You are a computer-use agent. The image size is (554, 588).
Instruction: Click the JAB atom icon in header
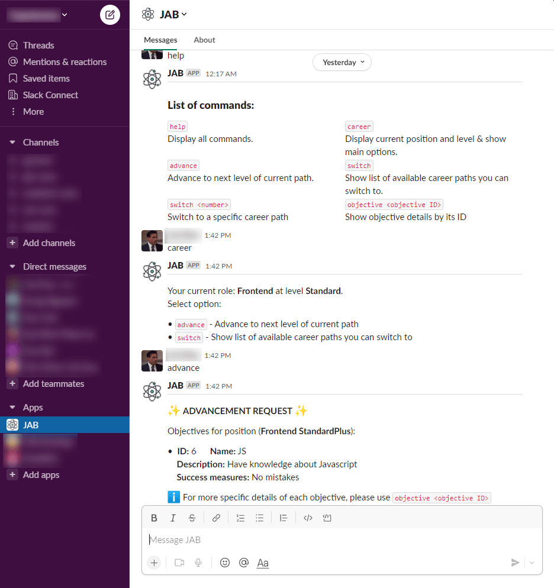pos(148,14)
